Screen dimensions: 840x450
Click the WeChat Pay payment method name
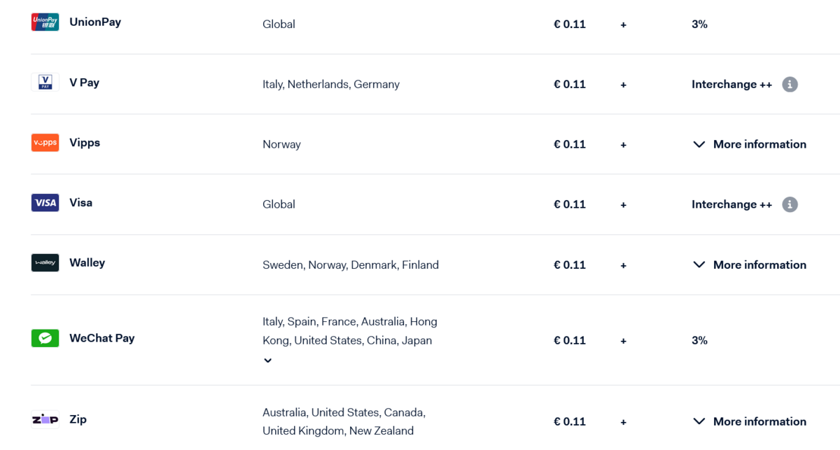101,338
